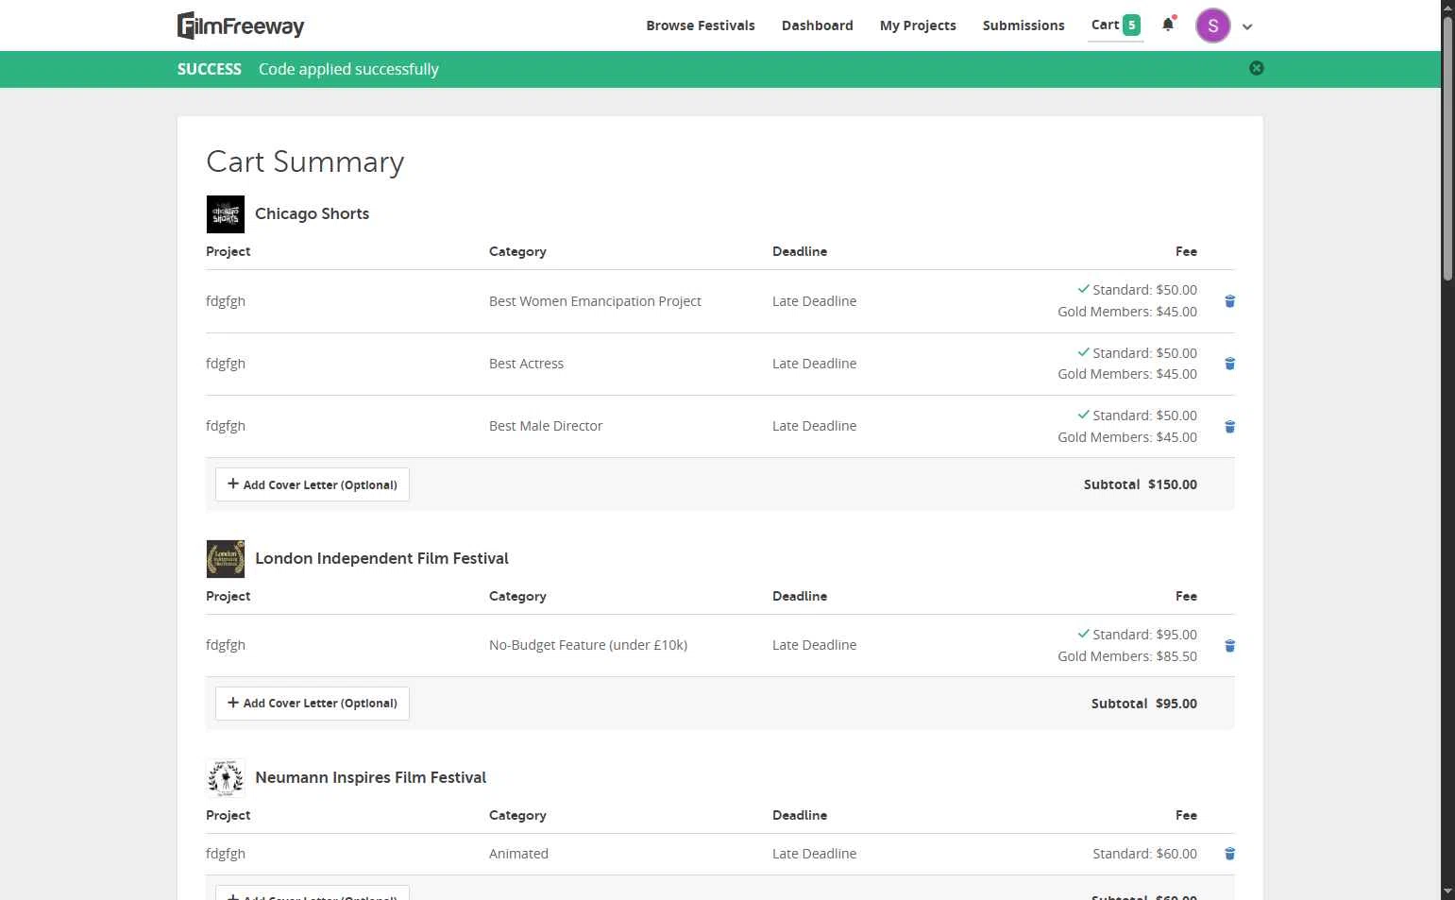Open the user avatar S menu
This screenshot has height=900, width=1455.
coord(1212,25)
